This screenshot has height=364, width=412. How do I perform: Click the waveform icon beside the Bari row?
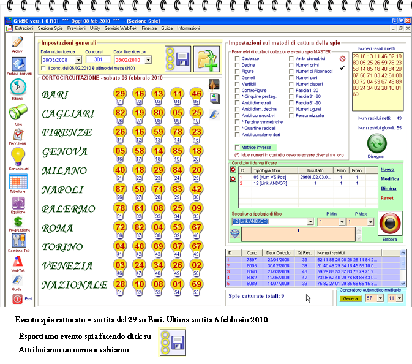coord(214,85)
